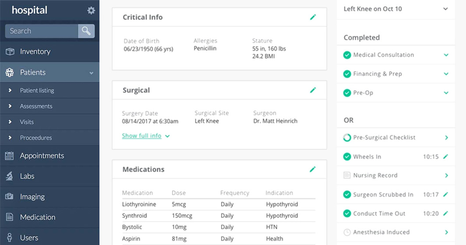
Task: Click the search magnifier button
Action: pos(86,31)
